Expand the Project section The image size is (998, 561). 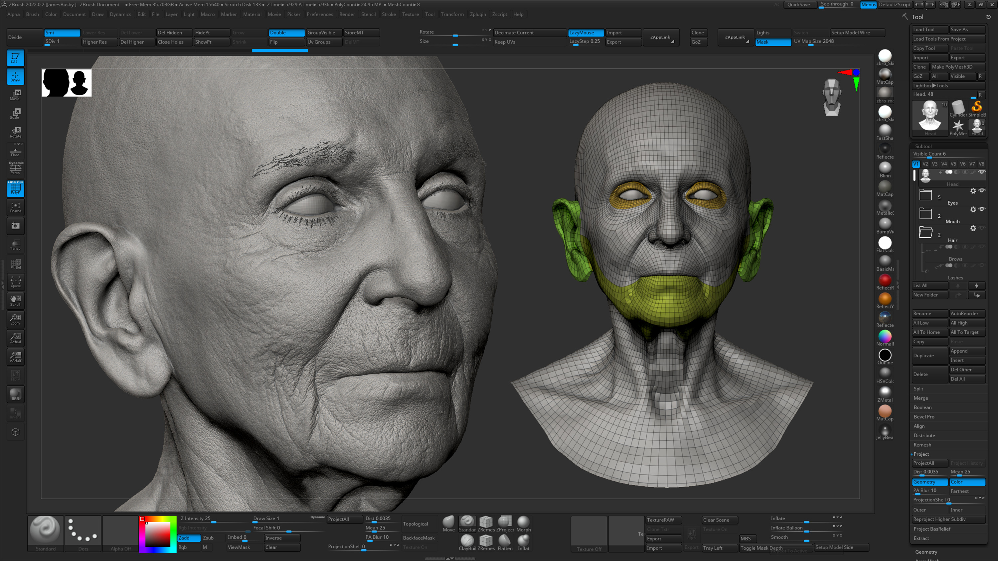921,454
